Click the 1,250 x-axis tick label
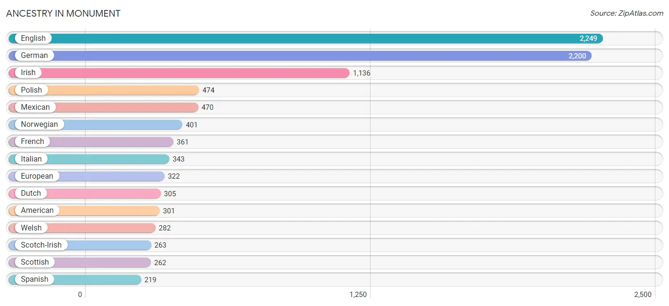Viewport: 669px width, 306px height. (358, 295)
